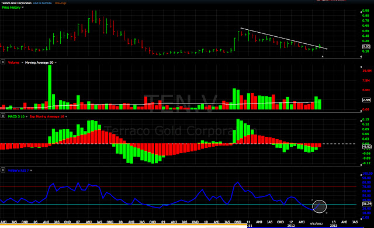Expand the Volume settings dropdown arrow
Viewport: 374px width, 228px height.
pyautogui.click(x=22, y=63)
